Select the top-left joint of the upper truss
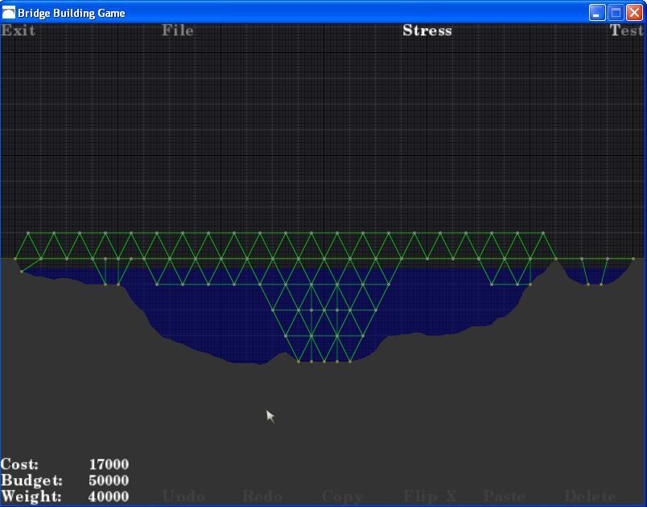647x507 pixels. [28, 233]
